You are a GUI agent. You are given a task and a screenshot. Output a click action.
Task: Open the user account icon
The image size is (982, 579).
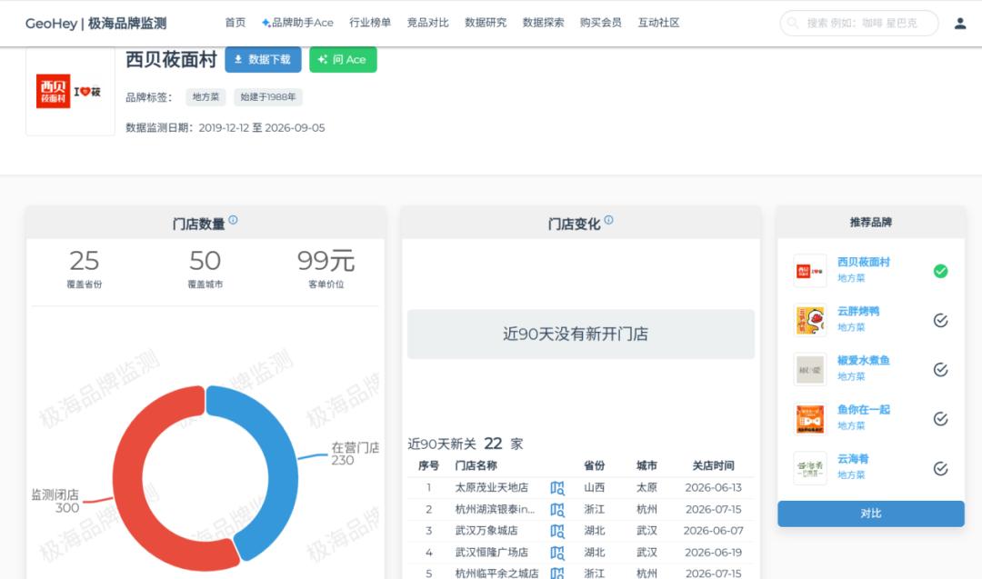pyautogui.click(x=959, y=23)
